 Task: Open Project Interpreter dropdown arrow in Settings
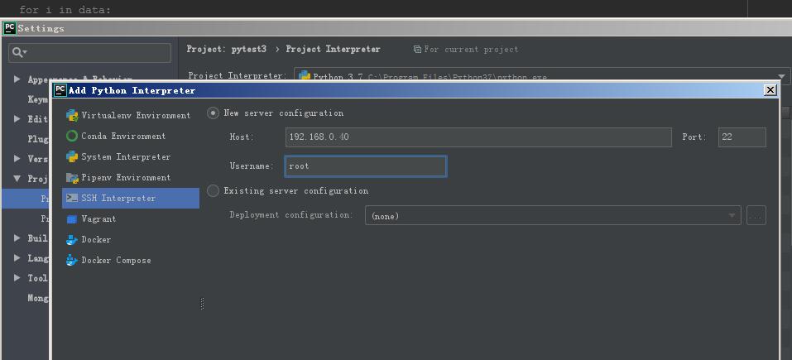tap(781, 76)
